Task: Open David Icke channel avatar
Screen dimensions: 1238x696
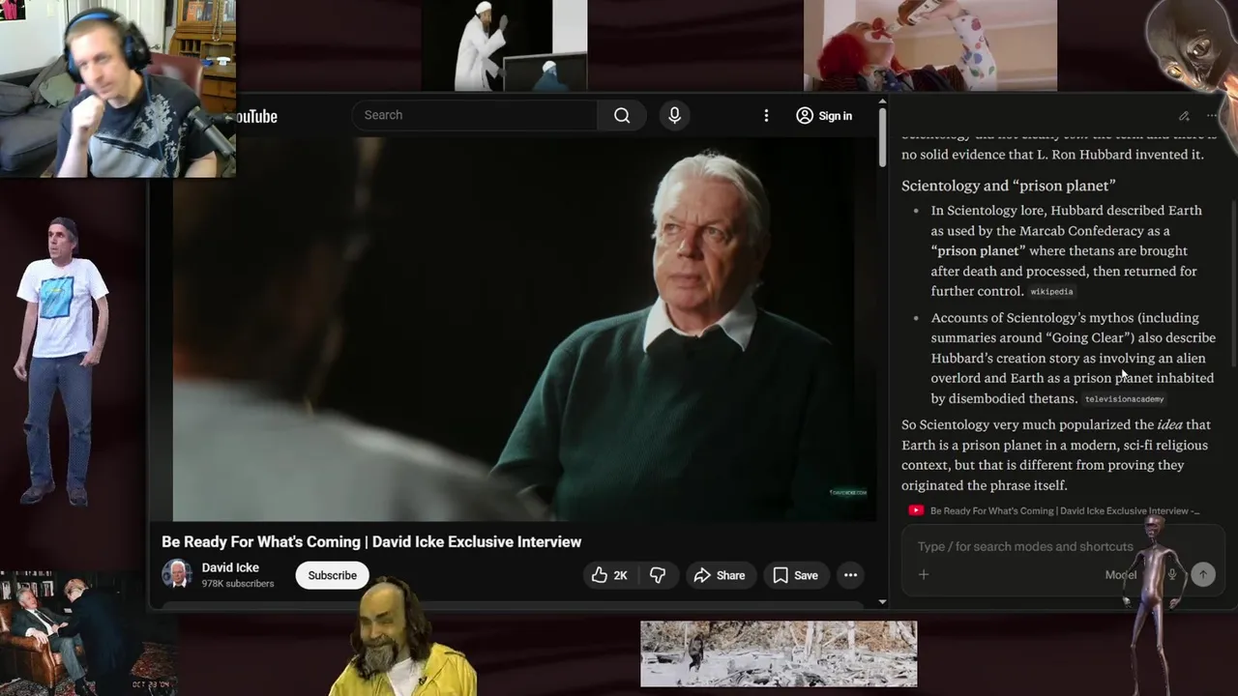Action: 176,574
